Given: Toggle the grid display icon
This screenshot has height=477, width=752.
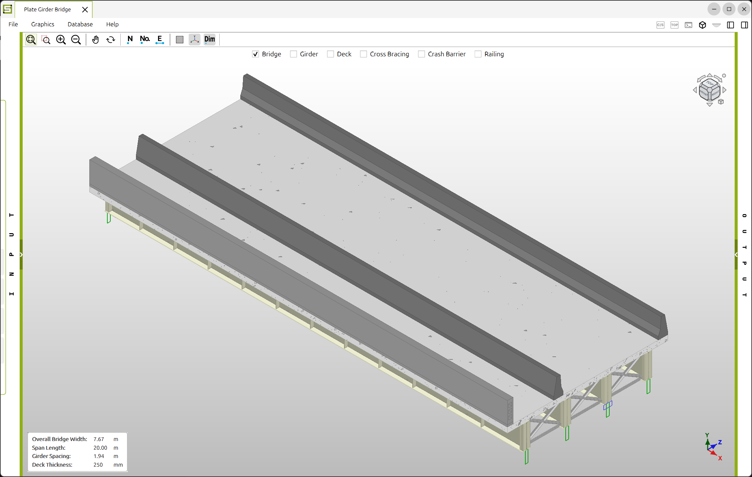Looking at the screenshot, I should pyautogui.click(x=180, y=40).
